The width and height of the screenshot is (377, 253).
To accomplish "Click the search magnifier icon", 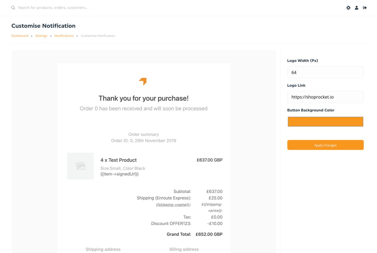I will [13, 8].
